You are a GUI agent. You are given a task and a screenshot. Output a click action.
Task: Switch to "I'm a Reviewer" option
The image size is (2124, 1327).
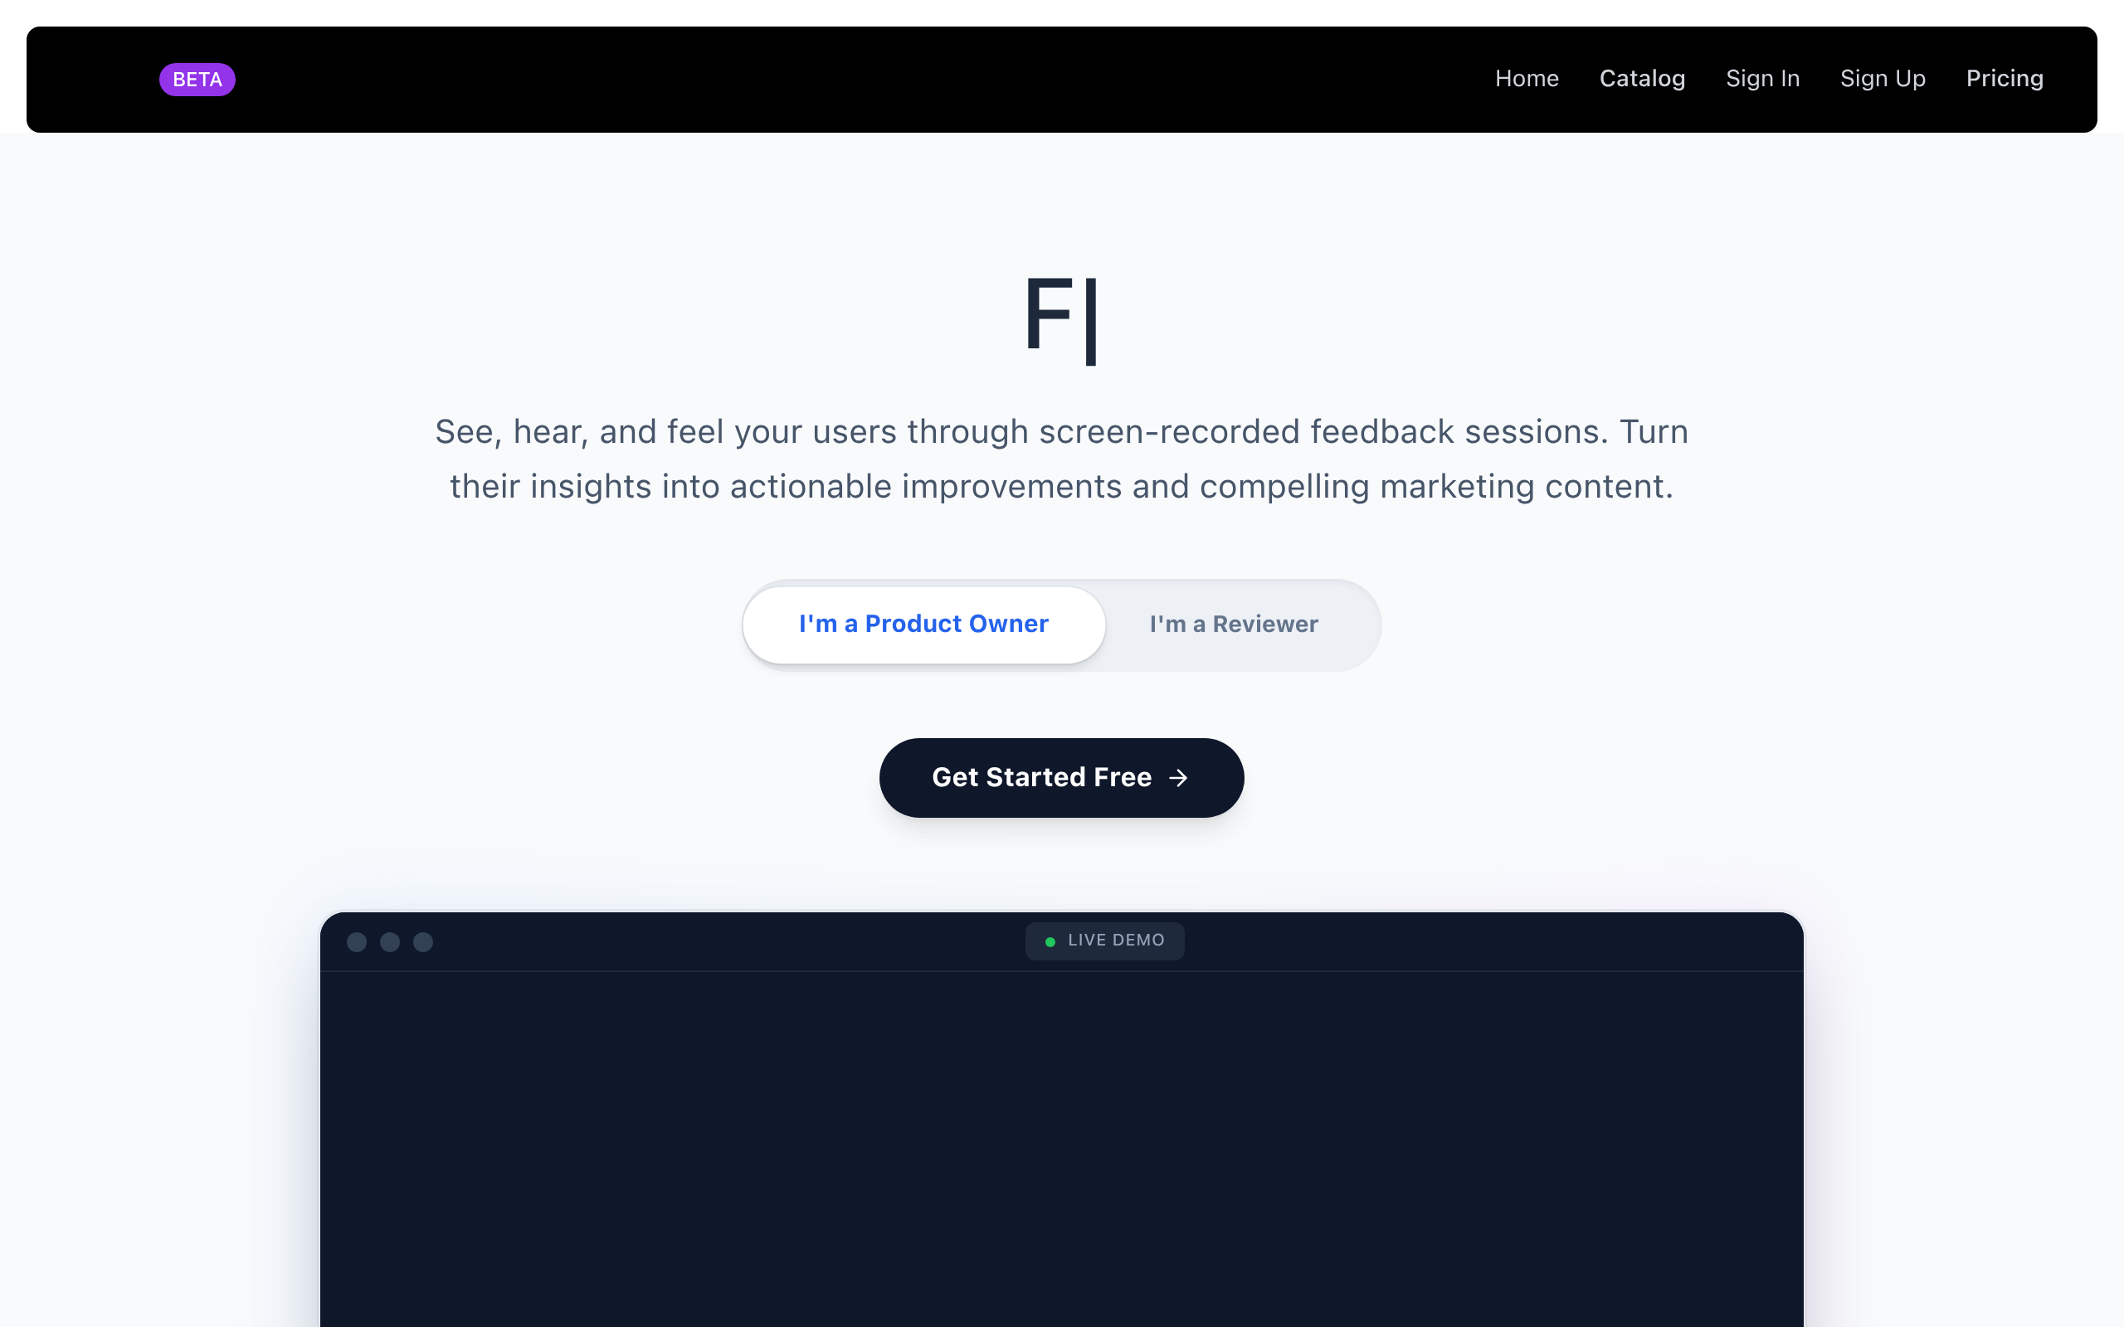(1233, 624)
